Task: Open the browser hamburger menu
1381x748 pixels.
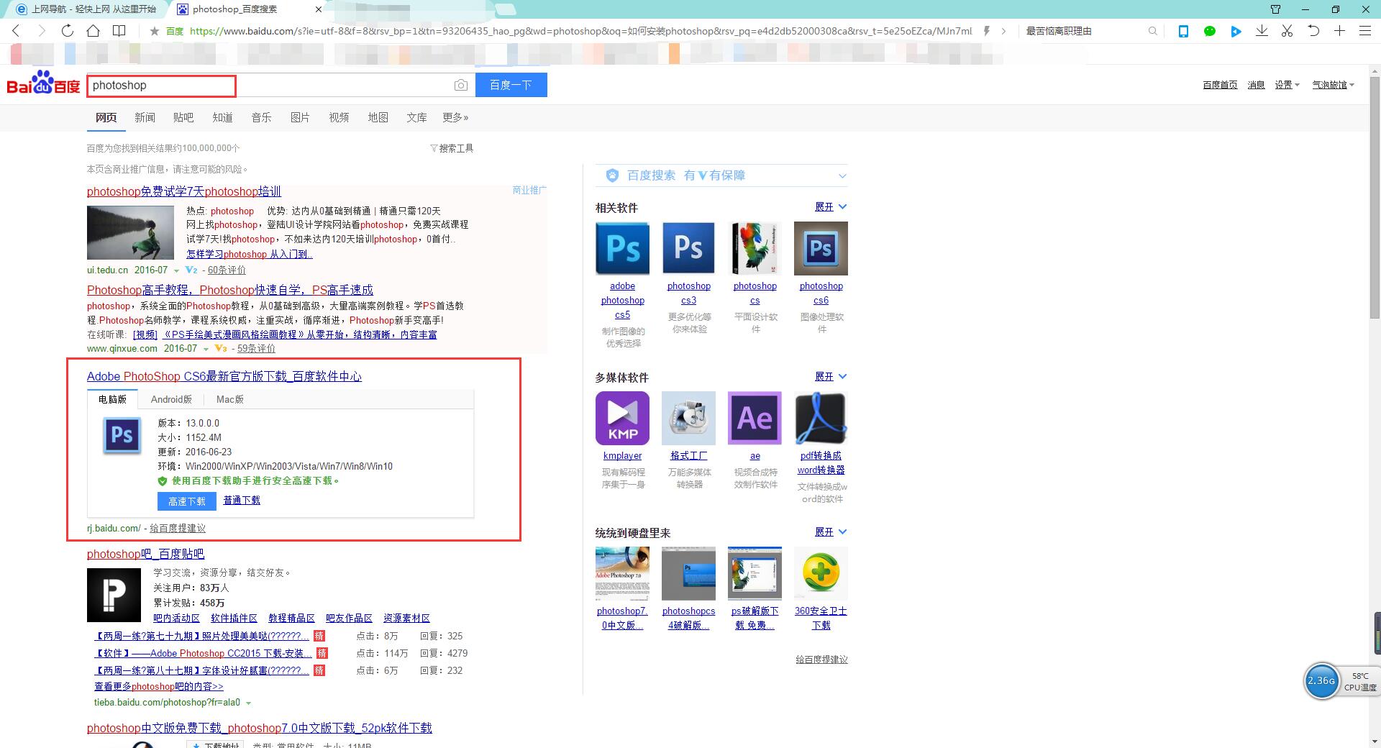Action: tap(1364, 31)
